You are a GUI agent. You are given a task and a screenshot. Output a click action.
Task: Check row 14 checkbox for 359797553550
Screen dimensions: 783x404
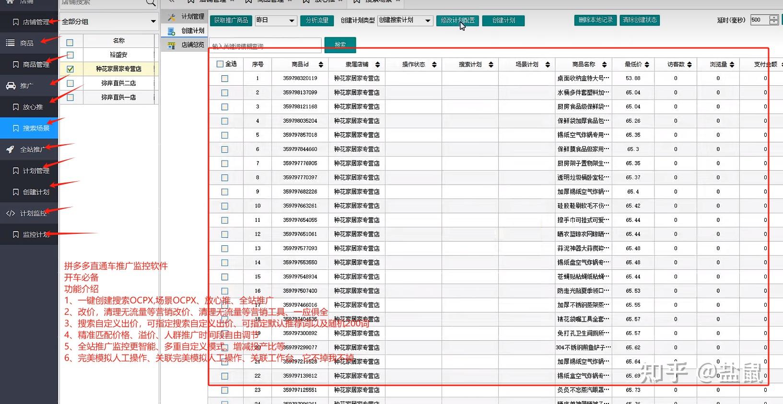point(224,263)
